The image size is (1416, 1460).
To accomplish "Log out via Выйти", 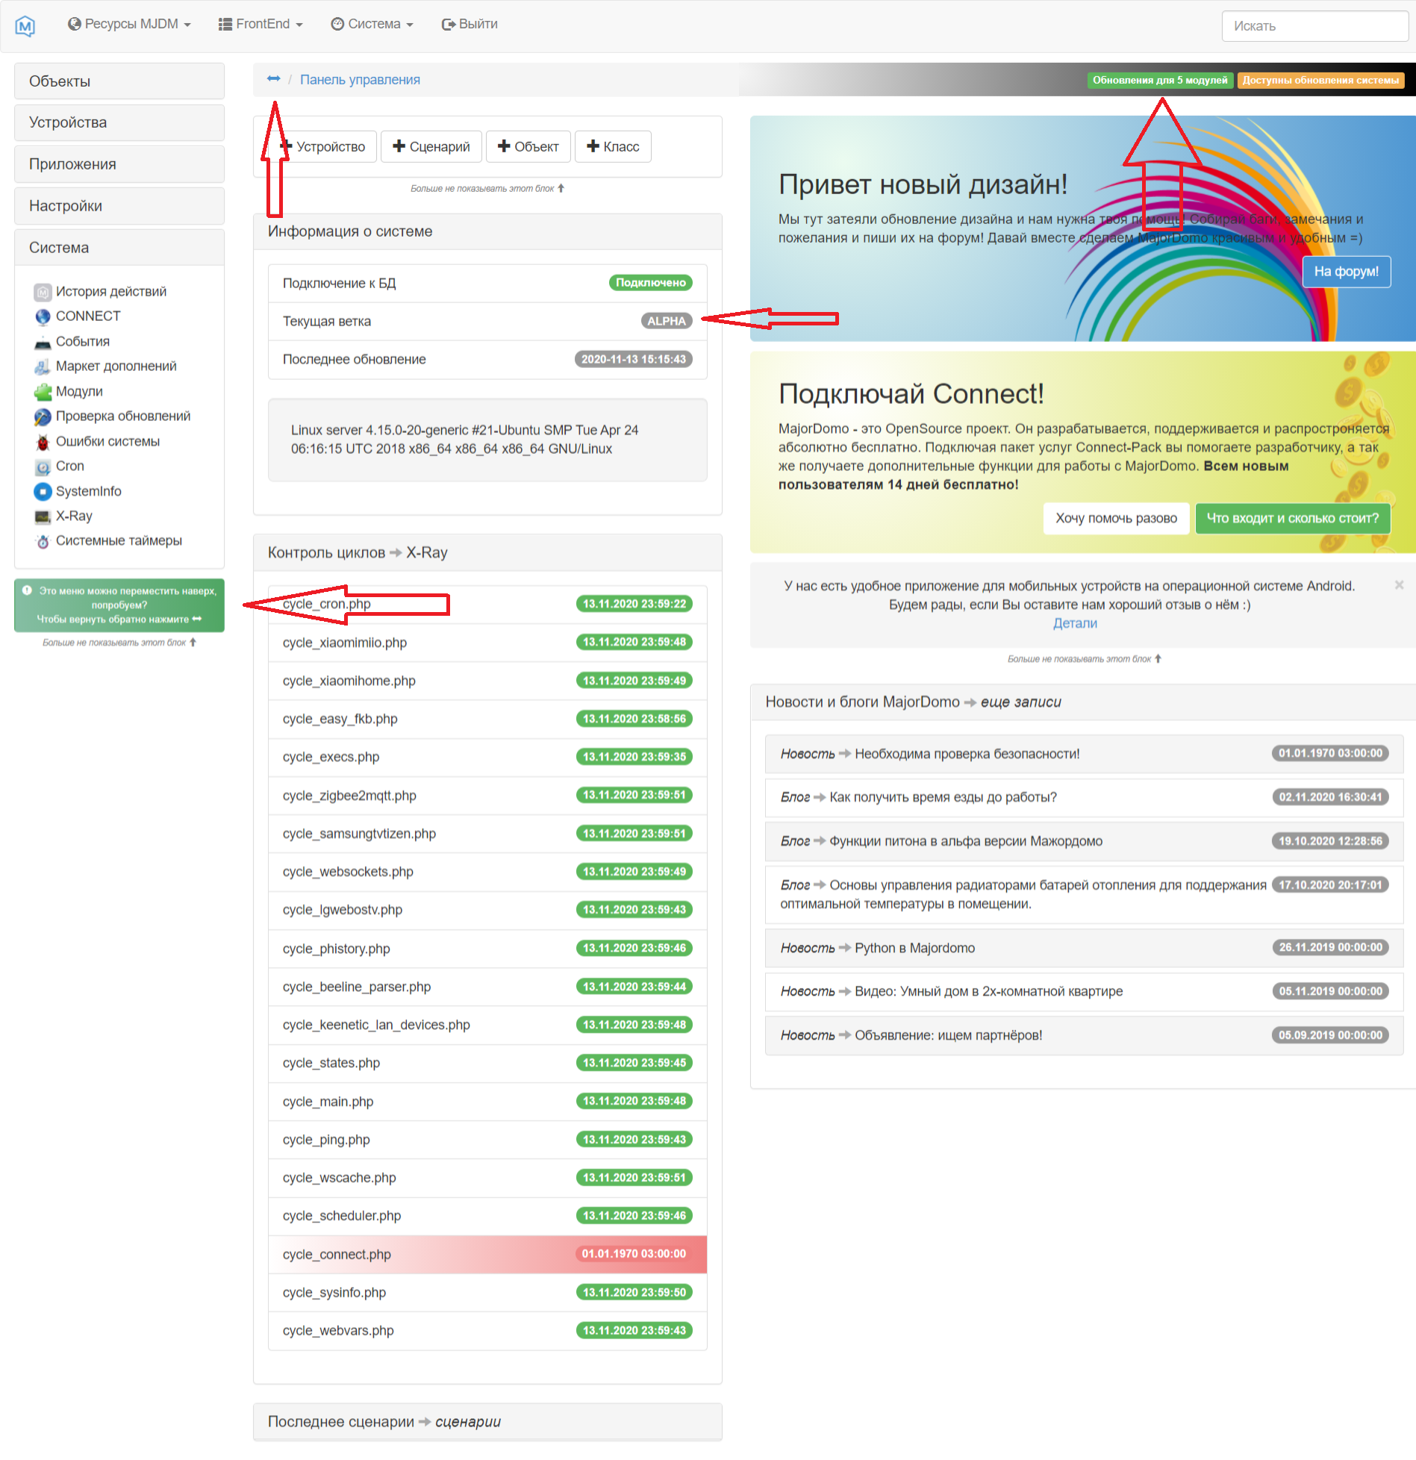I will click(470, 24).
